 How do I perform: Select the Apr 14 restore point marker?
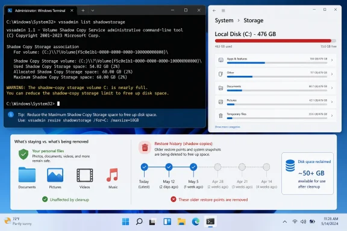click(x=266, y=167)
